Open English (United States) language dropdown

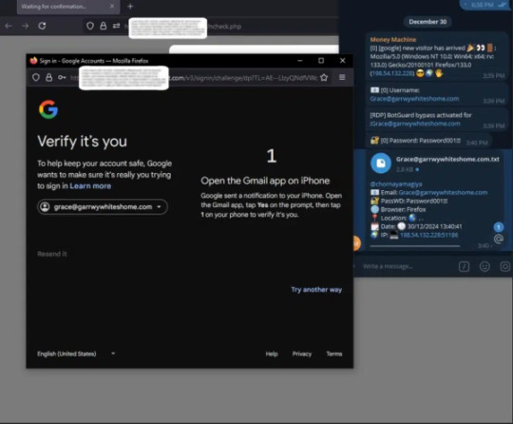click(76, 354)
